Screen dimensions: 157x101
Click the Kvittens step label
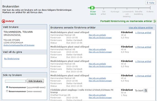(x=150, y=12)
